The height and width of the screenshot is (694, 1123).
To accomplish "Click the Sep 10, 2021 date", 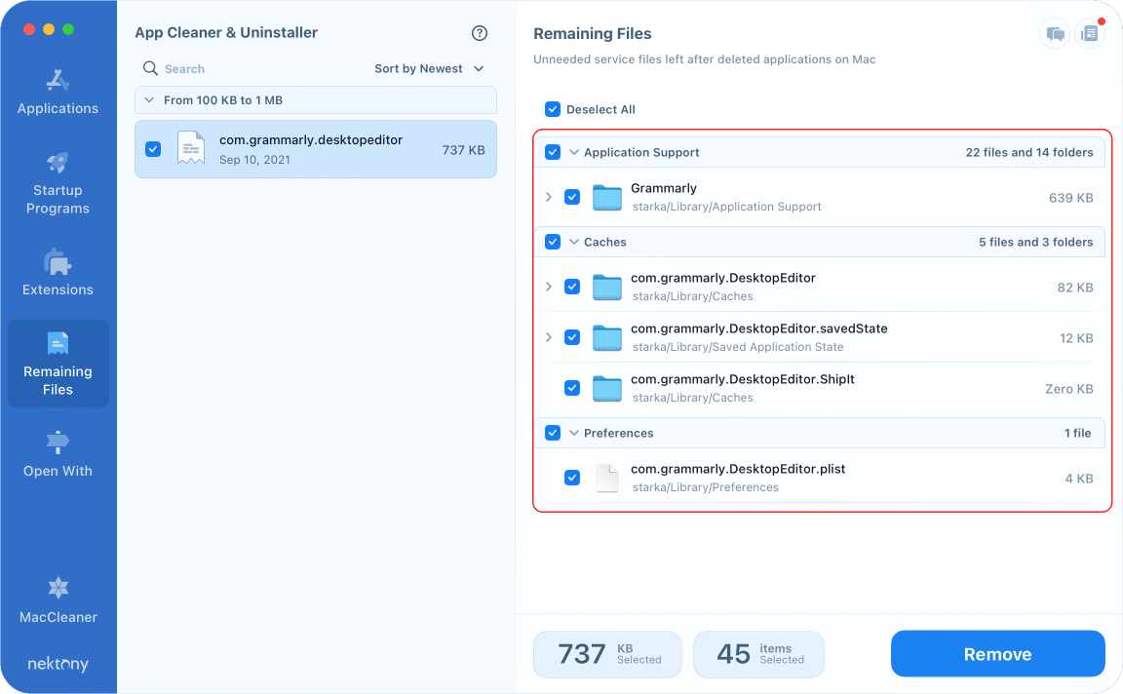I will 254,159.
